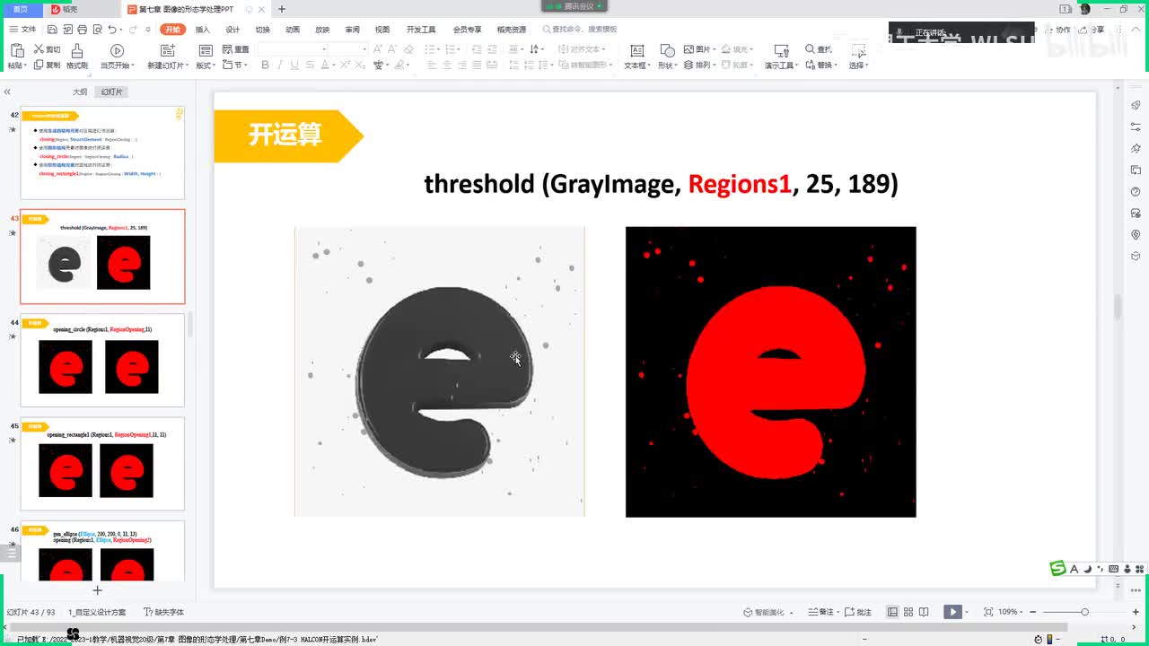Switch to the Transitions (切换) tab
The height and width of the screenshot is (646, 1149).
pos(262,29)
